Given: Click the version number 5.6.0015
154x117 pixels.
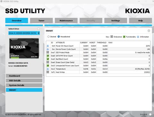Looking at the screenshot, I should pyautogui.click(x=144, y=114).
